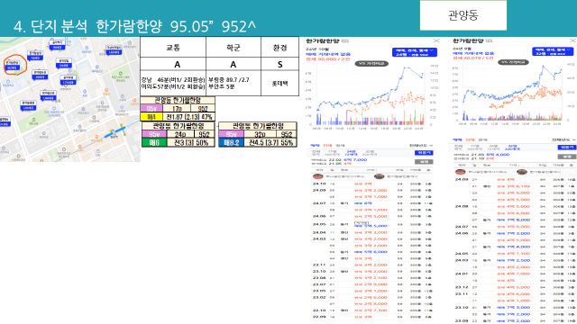The height and width of the screenshot is (324, 577).
Task: Click the 5,609세대 apartment map marker
Action: pos(114,50)
